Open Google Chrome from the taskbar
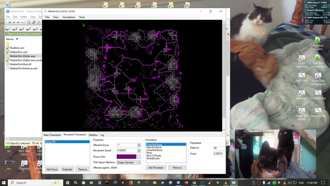Screen dimensions: 330x186 pos(194,183)
